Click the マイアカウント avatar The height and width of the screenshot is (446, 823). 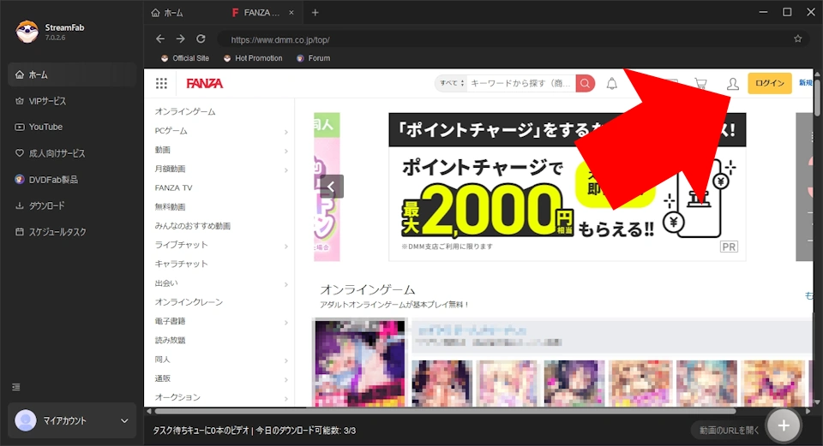[25, 420]
